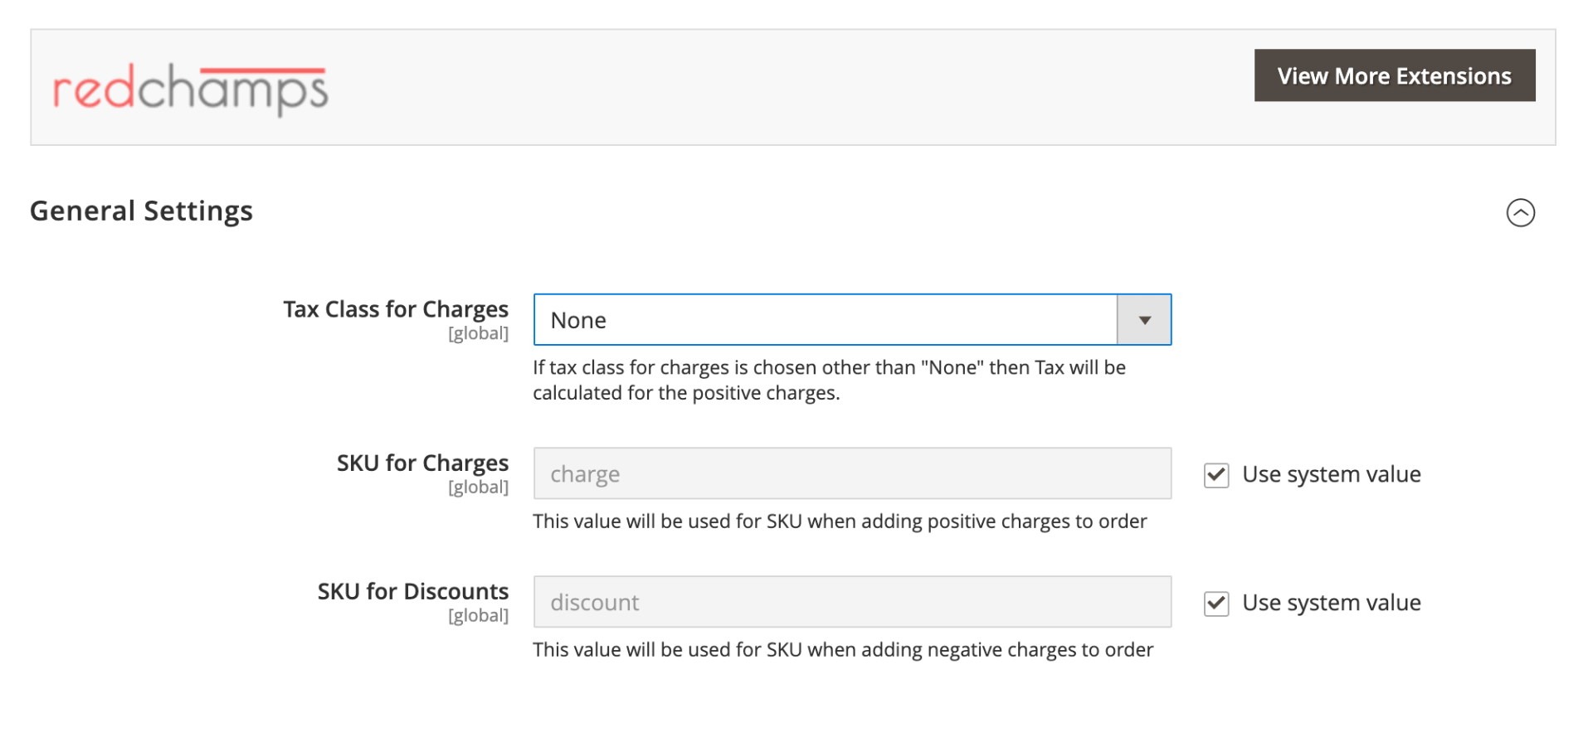Click the SKU for Discounts label
Image resolution: width=1593 pixels, height=742 pixels.
point(413,591)
